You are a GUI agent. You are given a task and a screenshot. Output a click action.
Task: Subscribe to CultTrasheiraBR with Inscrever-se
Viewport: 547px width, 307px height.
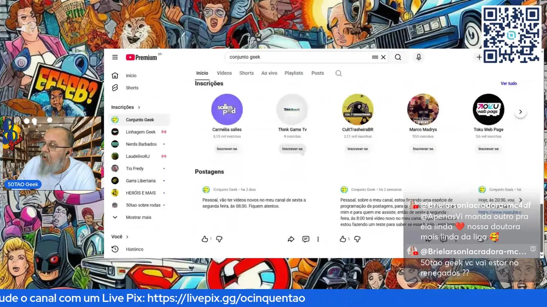click(x=358, y=149)
